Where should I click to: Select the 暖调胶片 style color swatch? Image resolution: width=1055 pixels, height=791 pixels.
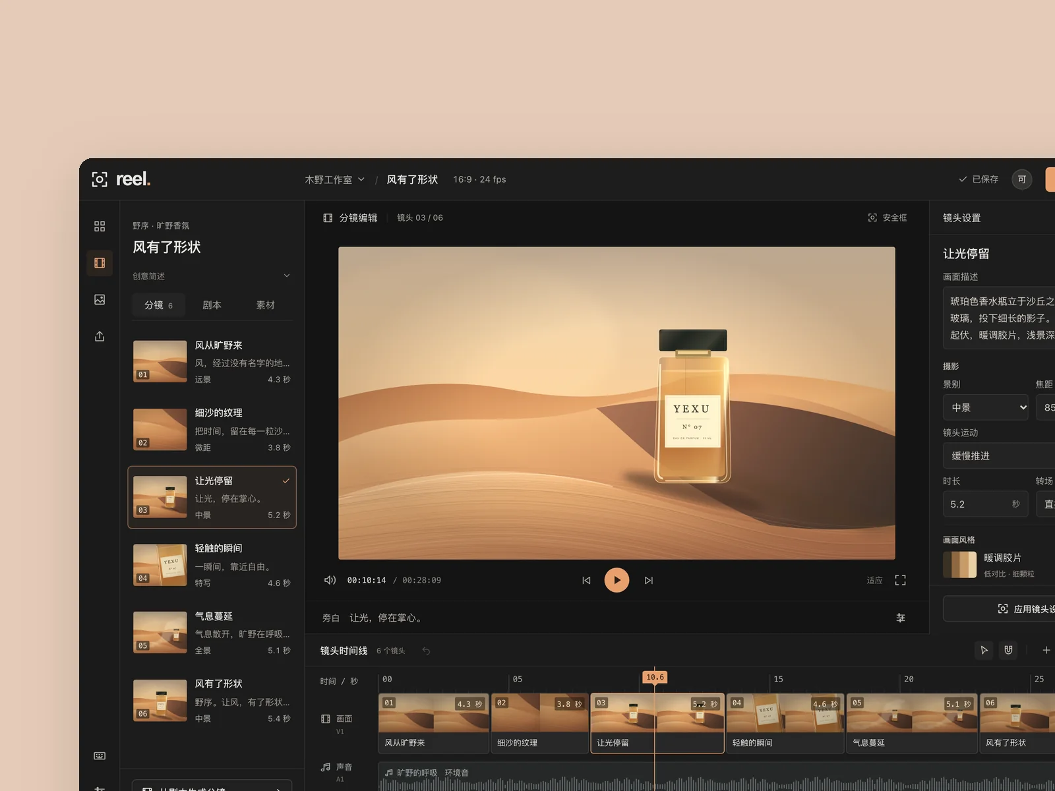[x=960, y=565]
